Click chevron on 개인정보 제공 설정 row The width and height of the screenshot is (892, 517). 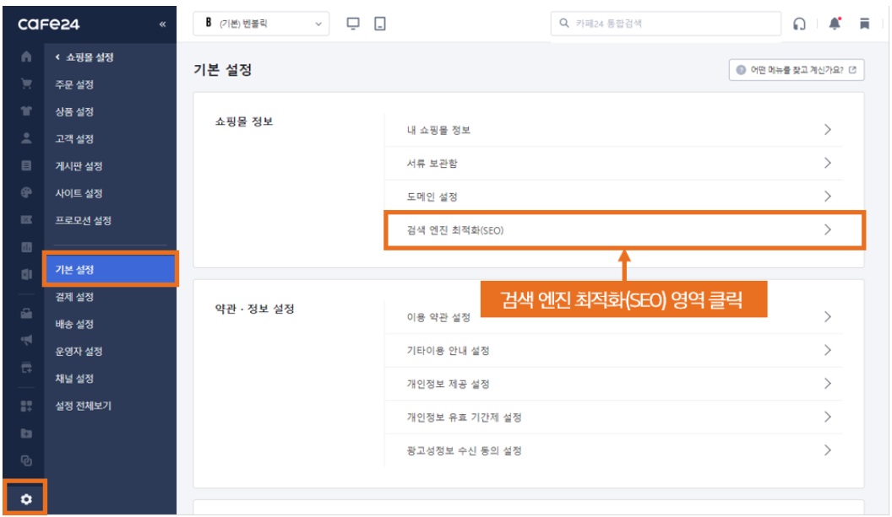tap(828, 384)
